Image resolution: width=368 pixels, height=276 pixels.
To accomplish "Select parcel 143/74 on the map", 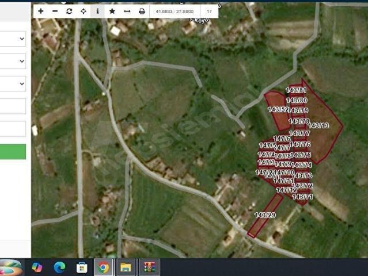I will coord(302,165).
